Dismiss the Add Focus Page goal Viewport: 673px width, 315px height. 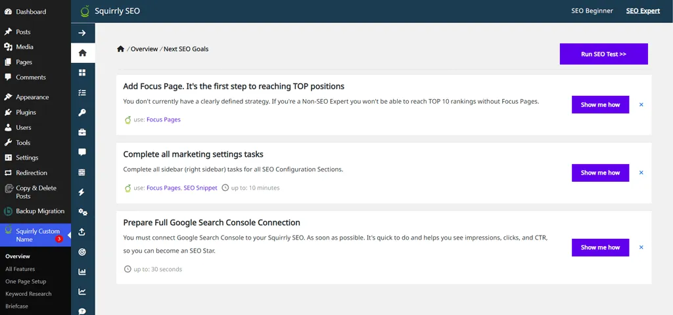[641, 104]
